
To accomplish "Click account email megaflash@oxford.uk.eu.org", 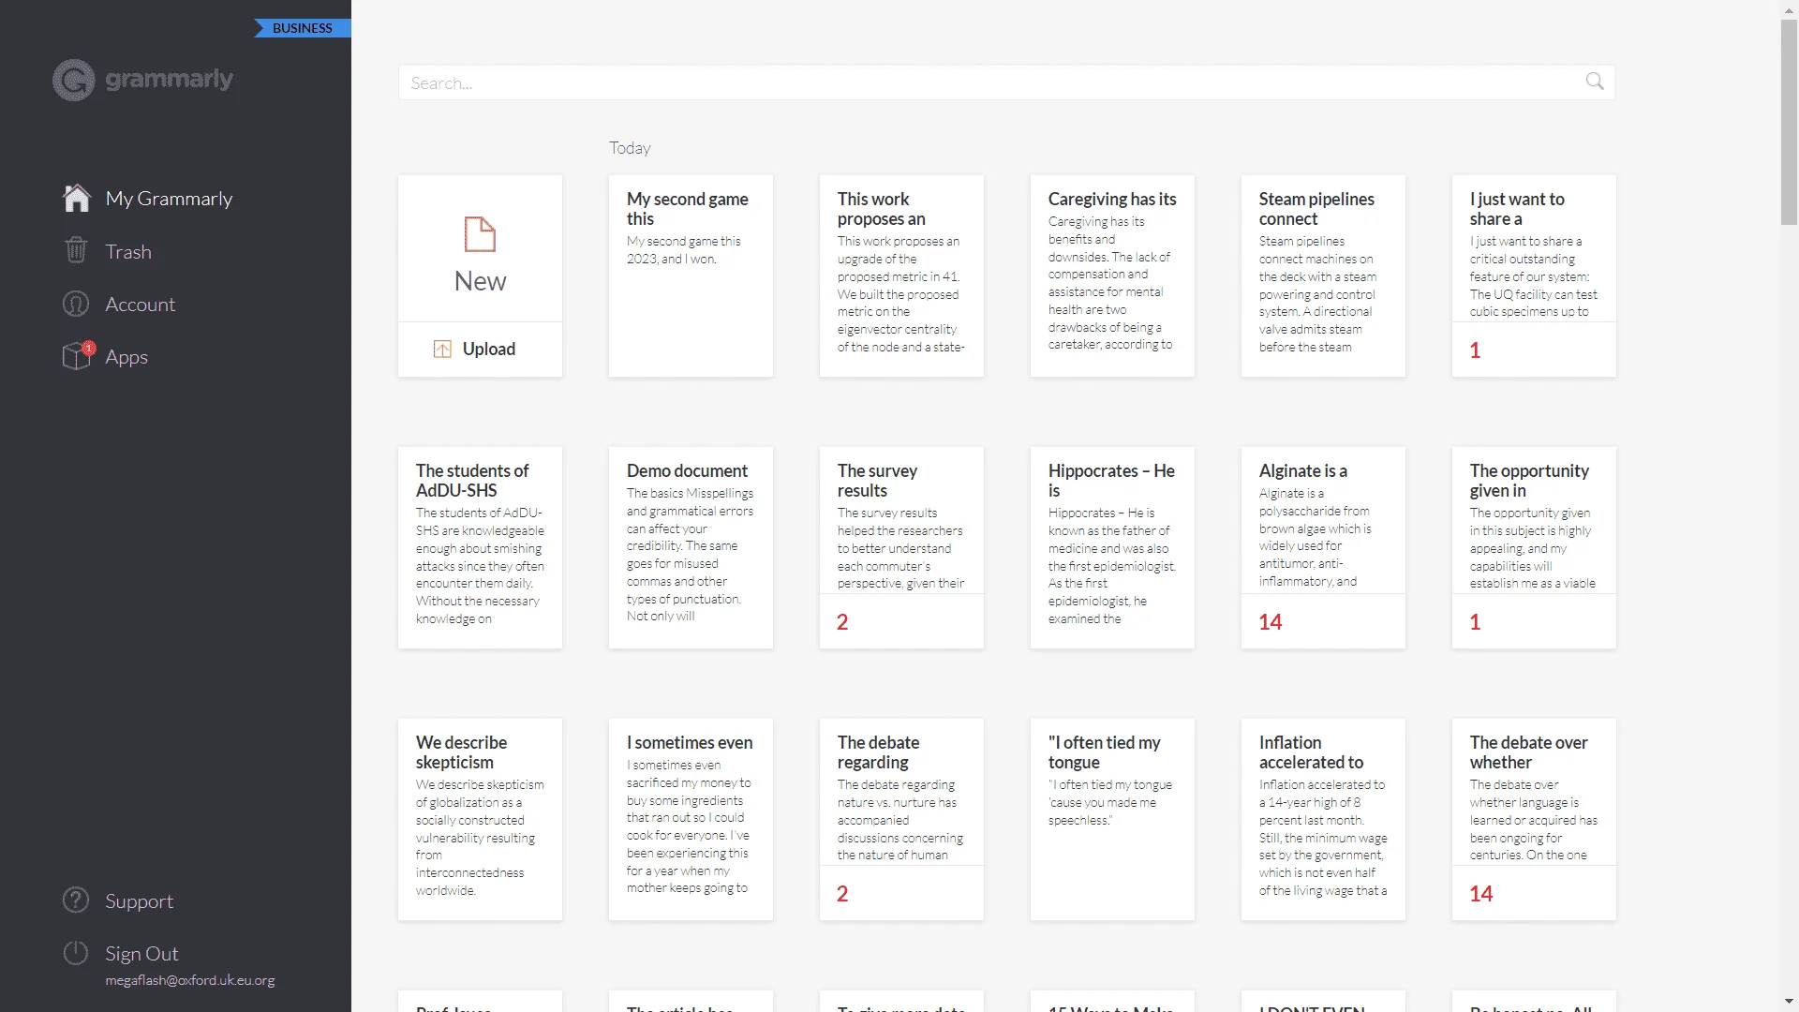I will coord(190,980).
